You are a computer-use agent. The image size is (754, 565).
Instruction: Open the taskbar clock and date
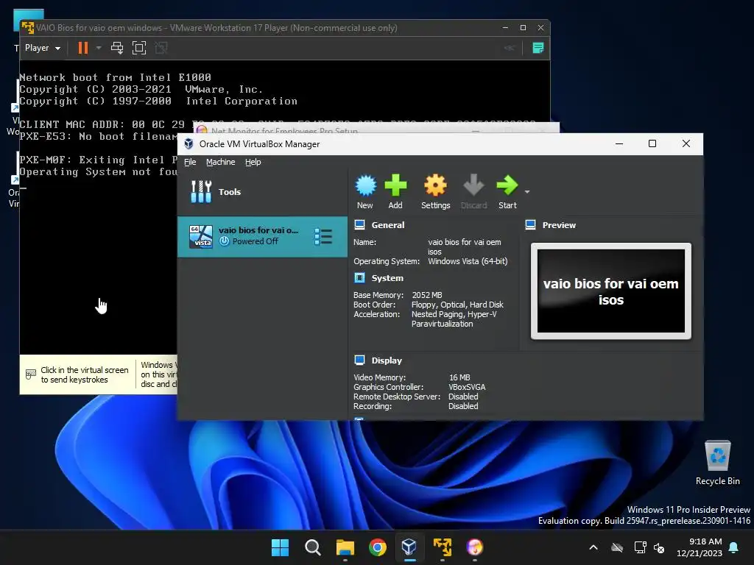coord(700,547)
